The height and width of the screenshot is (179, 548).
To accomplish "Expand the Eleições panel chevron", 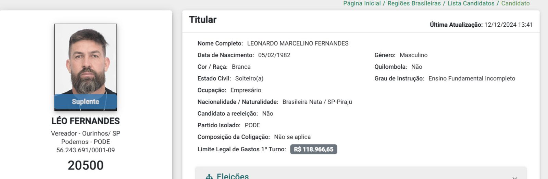I will pyautogui.click(x=514, y=177).
